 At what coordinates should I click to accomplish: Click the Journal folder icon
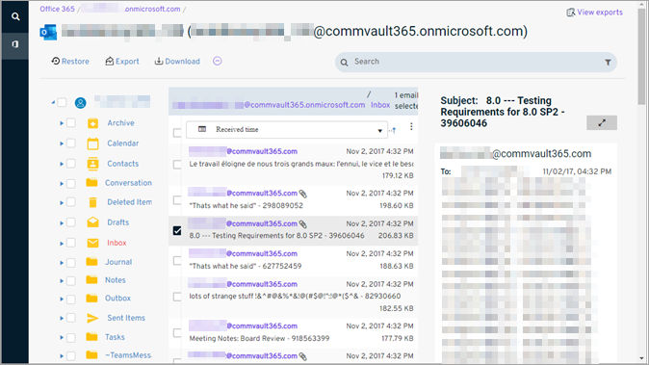(91, 262)
